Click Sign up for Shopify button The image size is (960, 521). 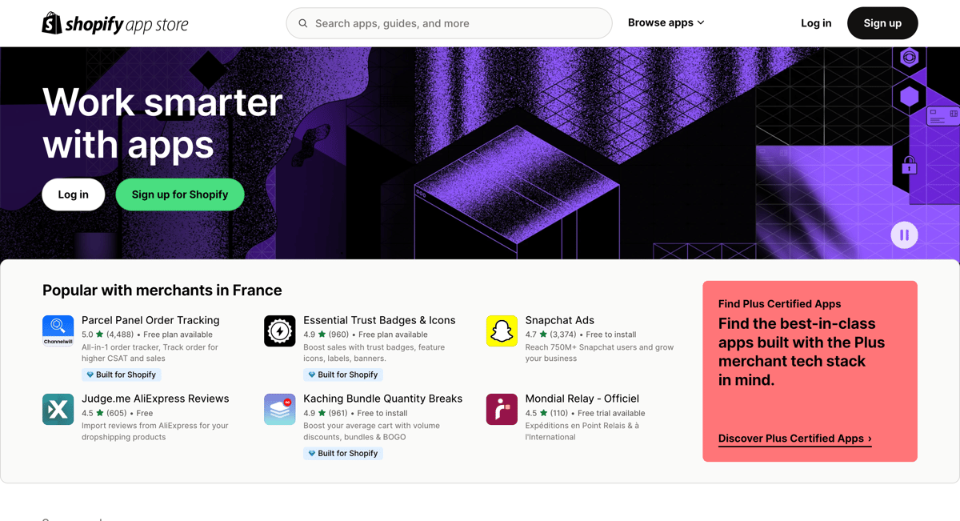pyautogui.click(x=180, y=194)
